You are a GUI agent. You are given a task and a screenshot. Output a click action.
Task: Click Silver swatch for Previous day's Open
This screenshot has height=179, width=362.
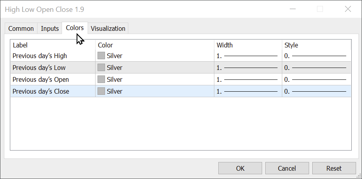point(101,79)
